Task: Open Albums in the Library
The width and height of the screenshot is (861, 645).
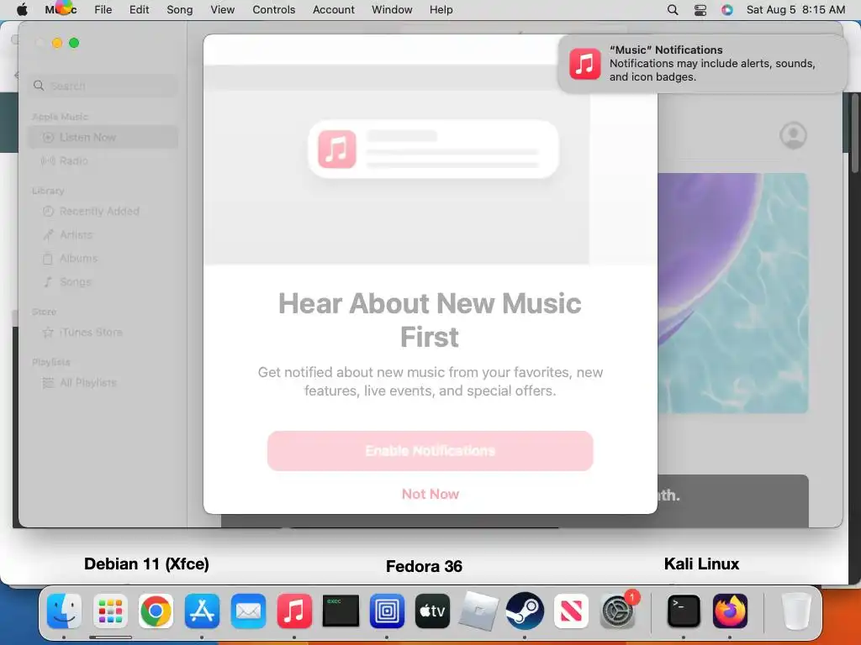Action: point(103,259)
